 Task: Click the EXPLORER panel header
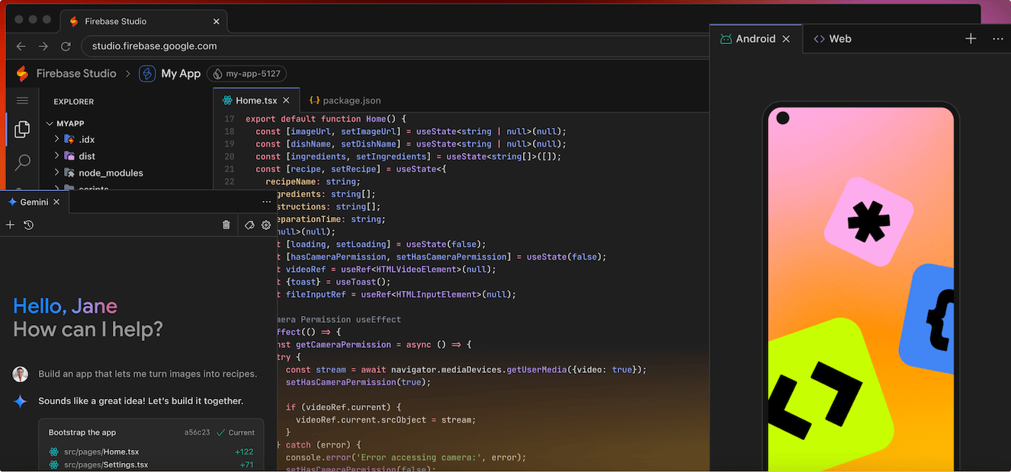(x=74, y=101)
